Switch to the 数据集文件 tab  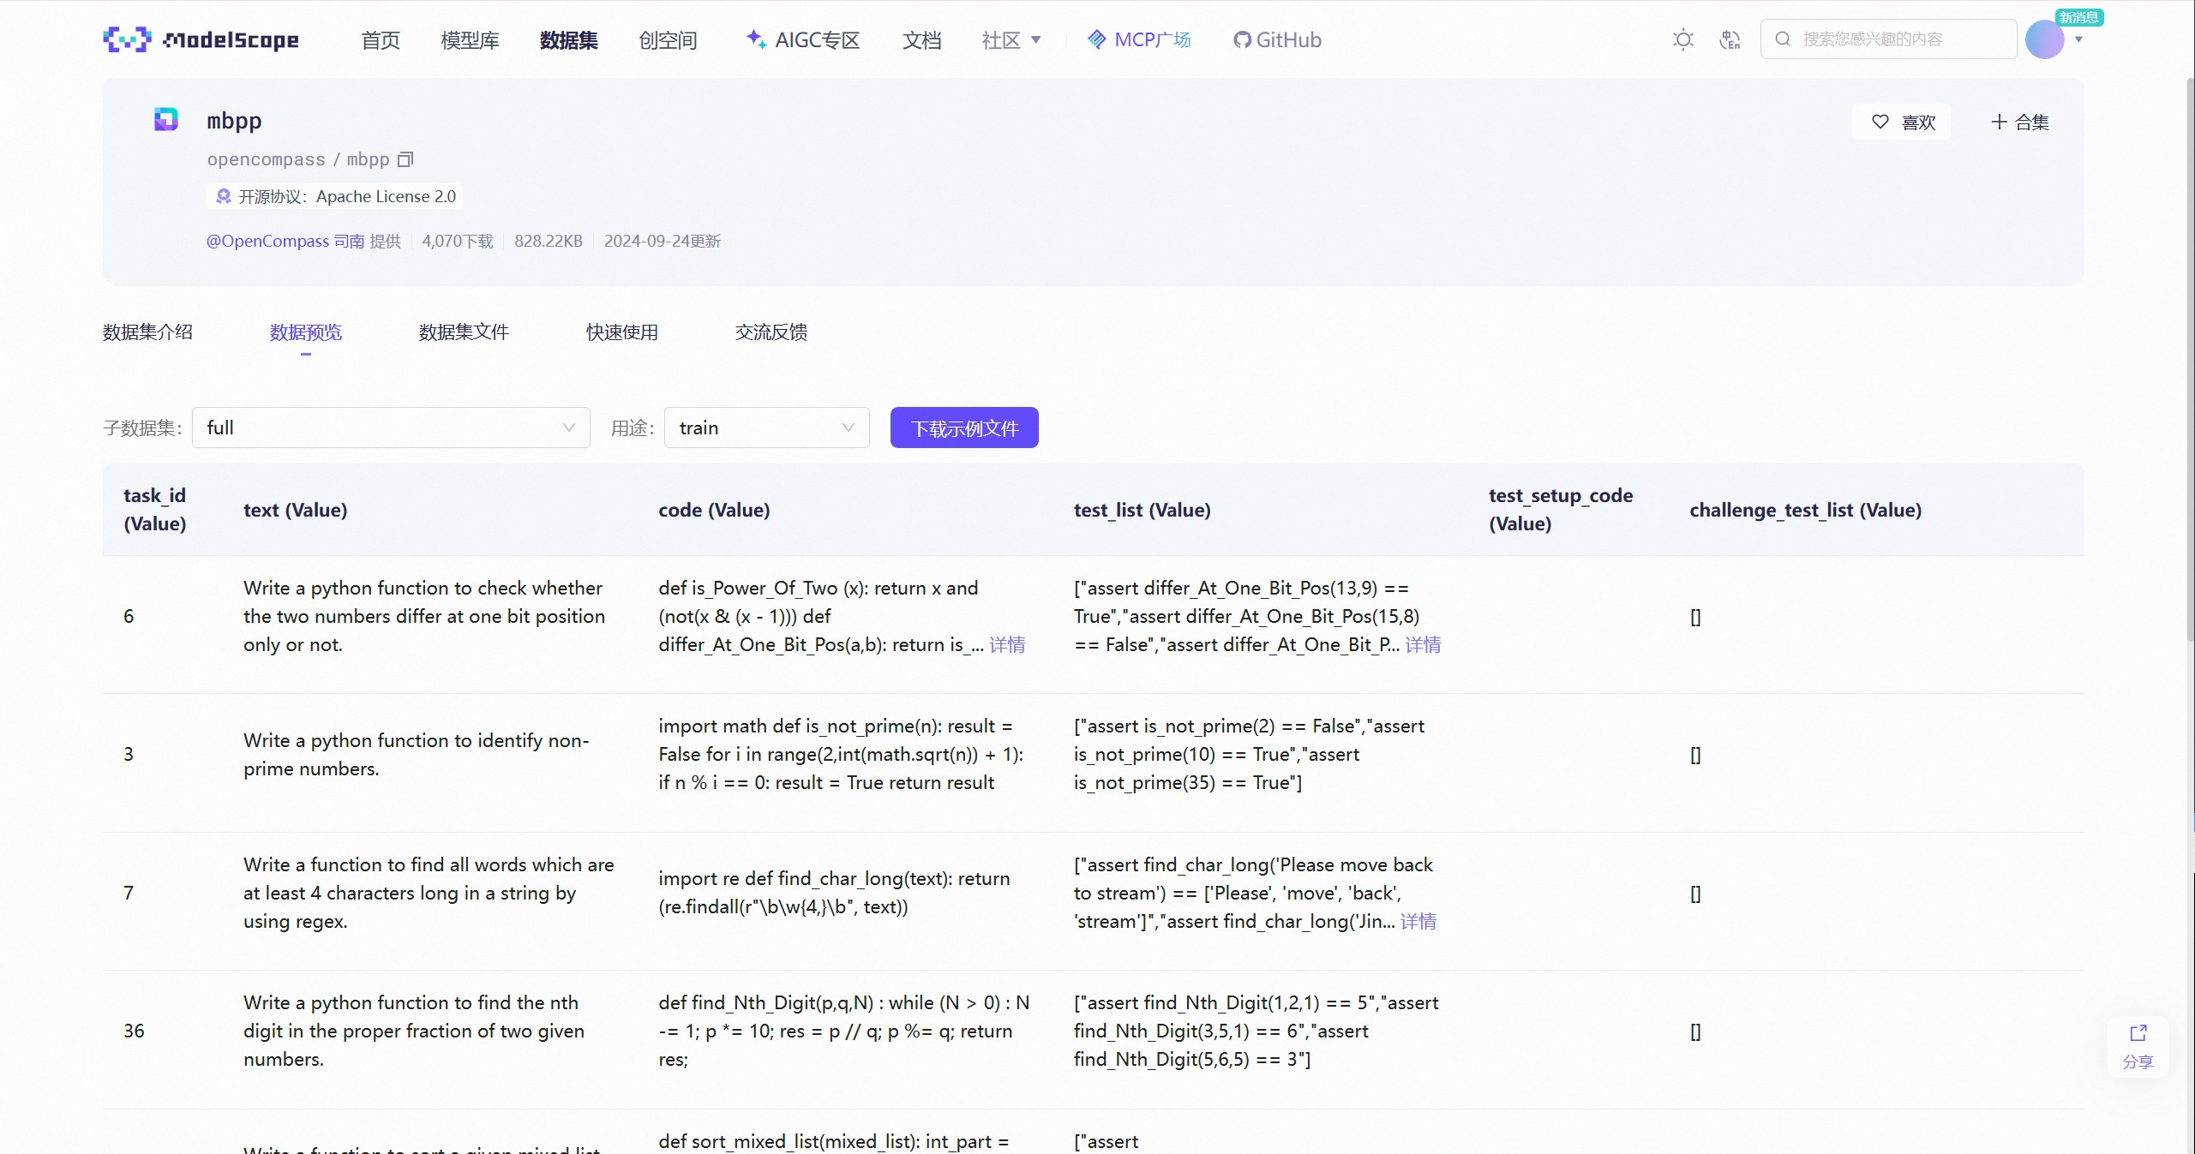coord(464,332)
